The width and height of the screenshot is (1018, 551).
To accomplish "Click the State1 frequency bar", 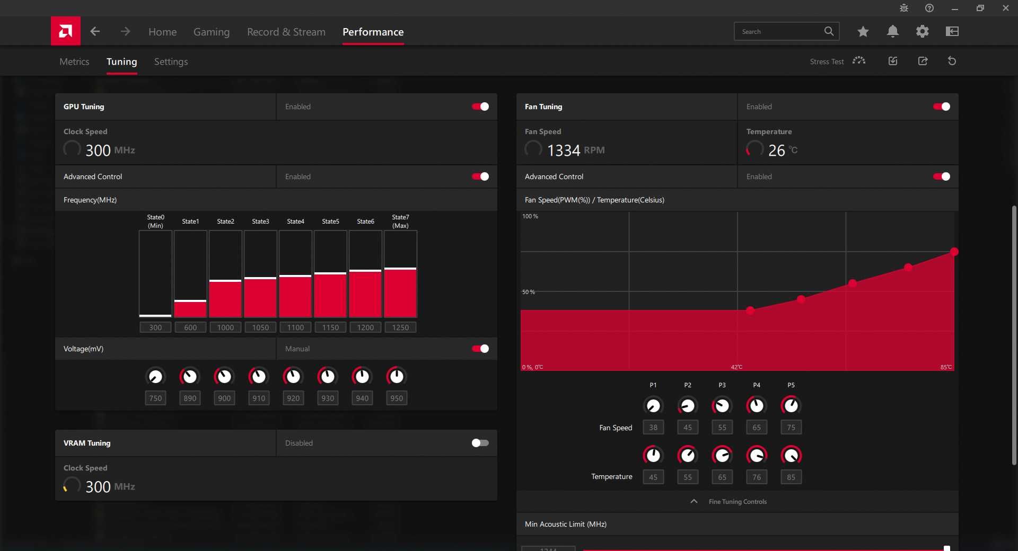I will click(x=190, y=274).
